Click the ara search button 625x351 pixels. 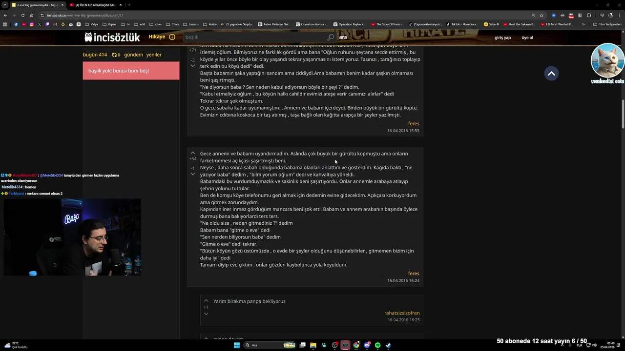[343, 37]
